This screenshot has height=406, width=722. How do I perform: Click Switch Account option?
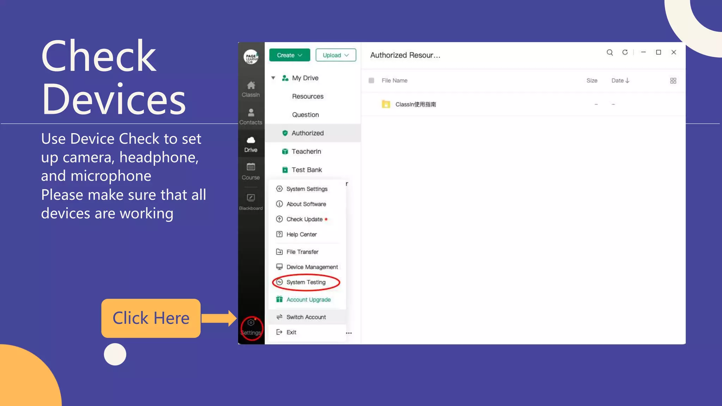pyautogui.click(x=306, y=317)
